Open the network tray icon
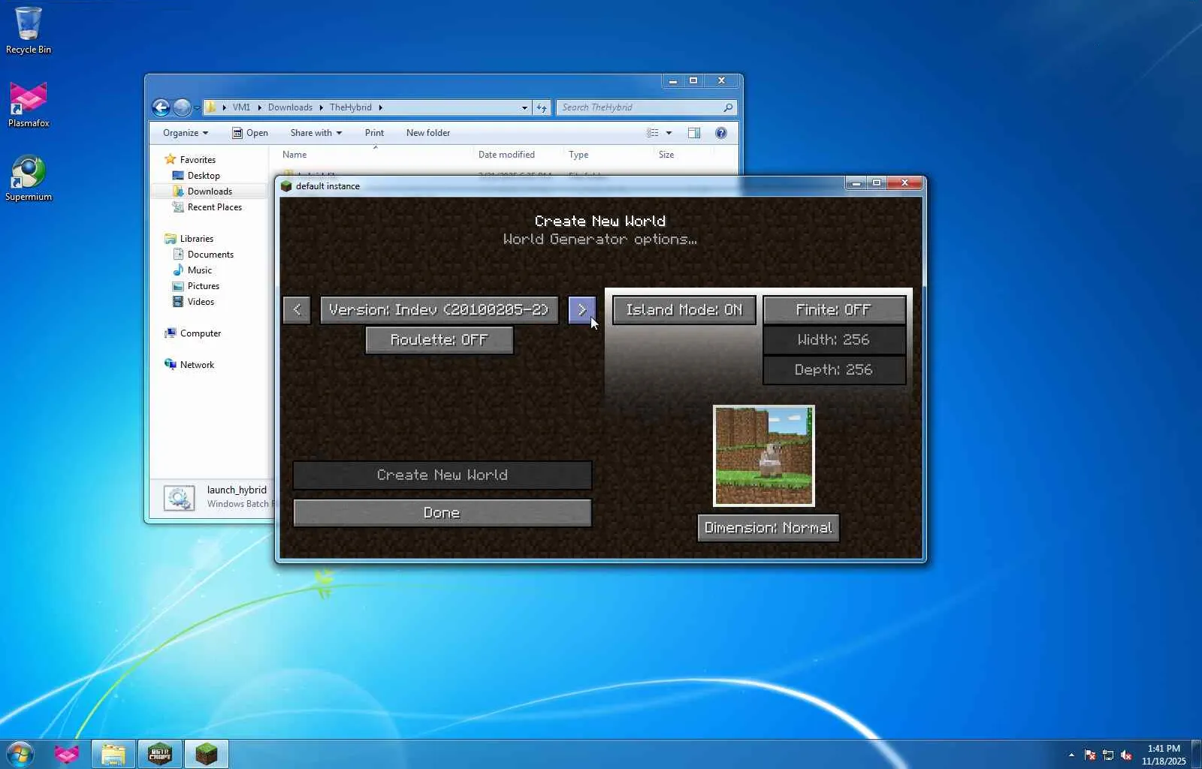1202x769 pixels. coord(1108,755)
